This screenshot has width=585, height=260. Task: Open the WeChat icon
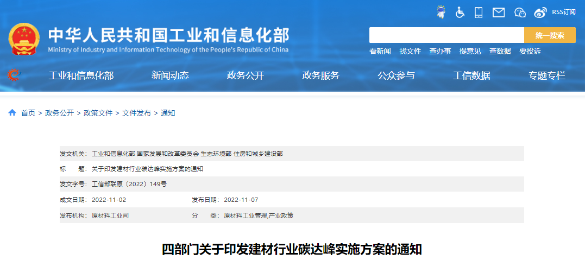(x=520, y=12)
